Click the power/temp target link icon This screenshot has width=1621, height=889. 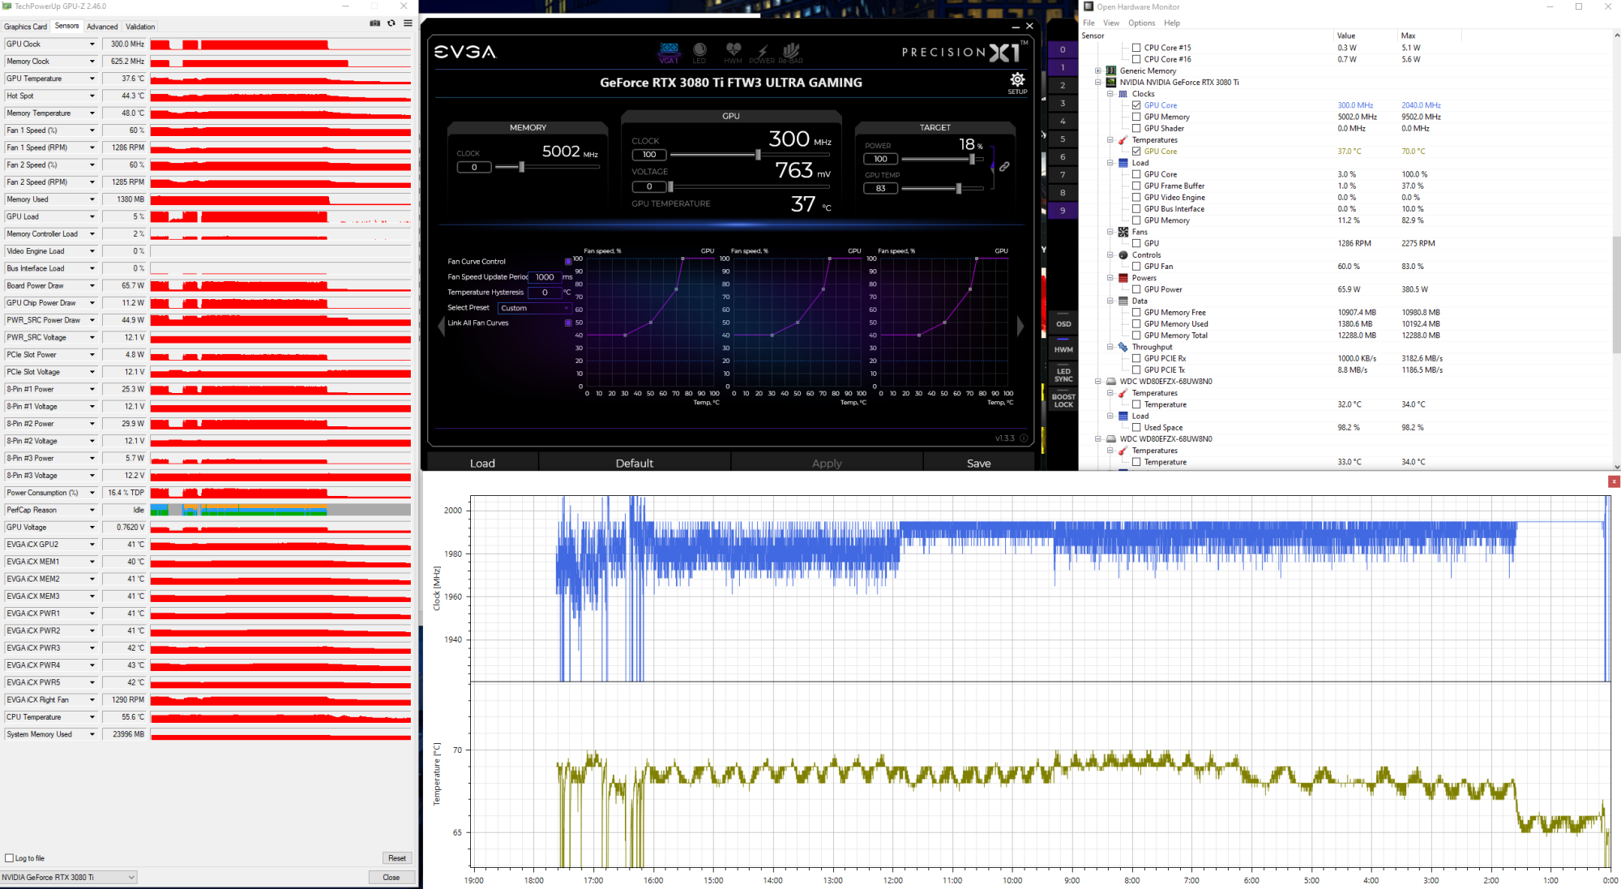[1004, 166]
